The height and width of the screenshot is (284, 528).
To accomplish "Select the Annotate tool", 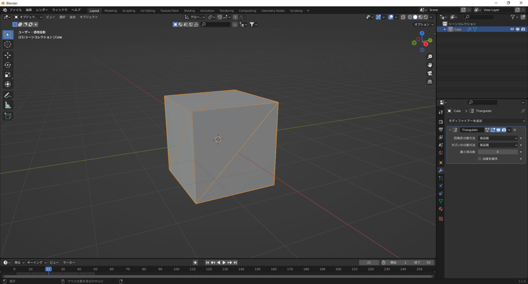I will (7, 95).
